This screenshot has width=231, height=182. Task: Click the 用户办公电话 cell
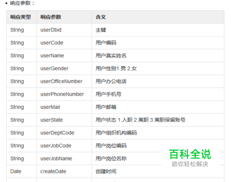(x=158, y=81)
